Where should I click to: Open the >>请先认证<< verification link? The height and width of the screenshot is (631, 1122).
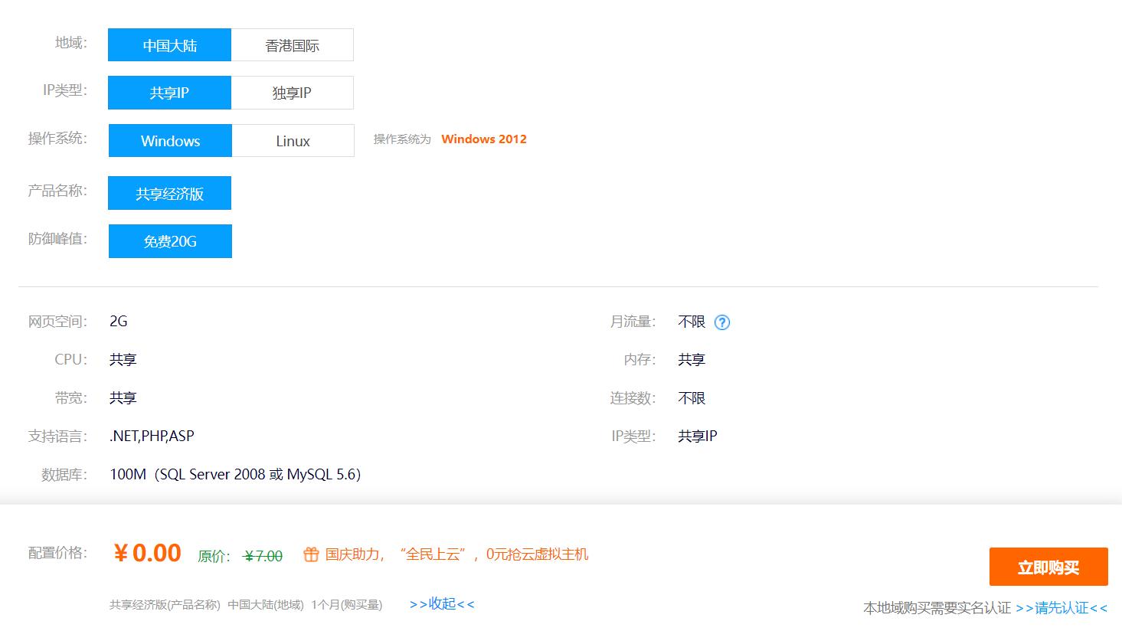tap(1061, 608)
